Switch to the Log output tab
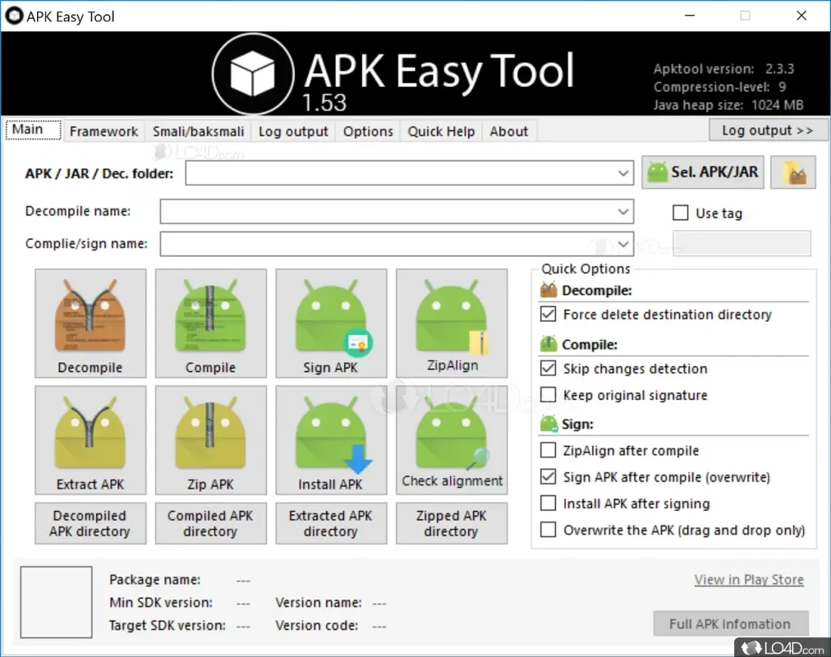The width and height of the screenshot is (831, 657). pyautogui.click(x=293, y=131)
